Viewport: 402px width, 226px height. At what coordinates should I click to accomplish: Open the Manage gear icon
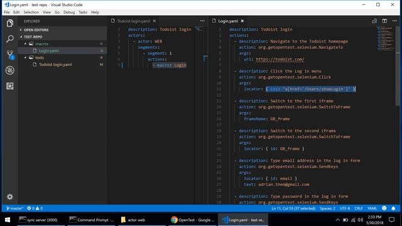click(10, 196)
